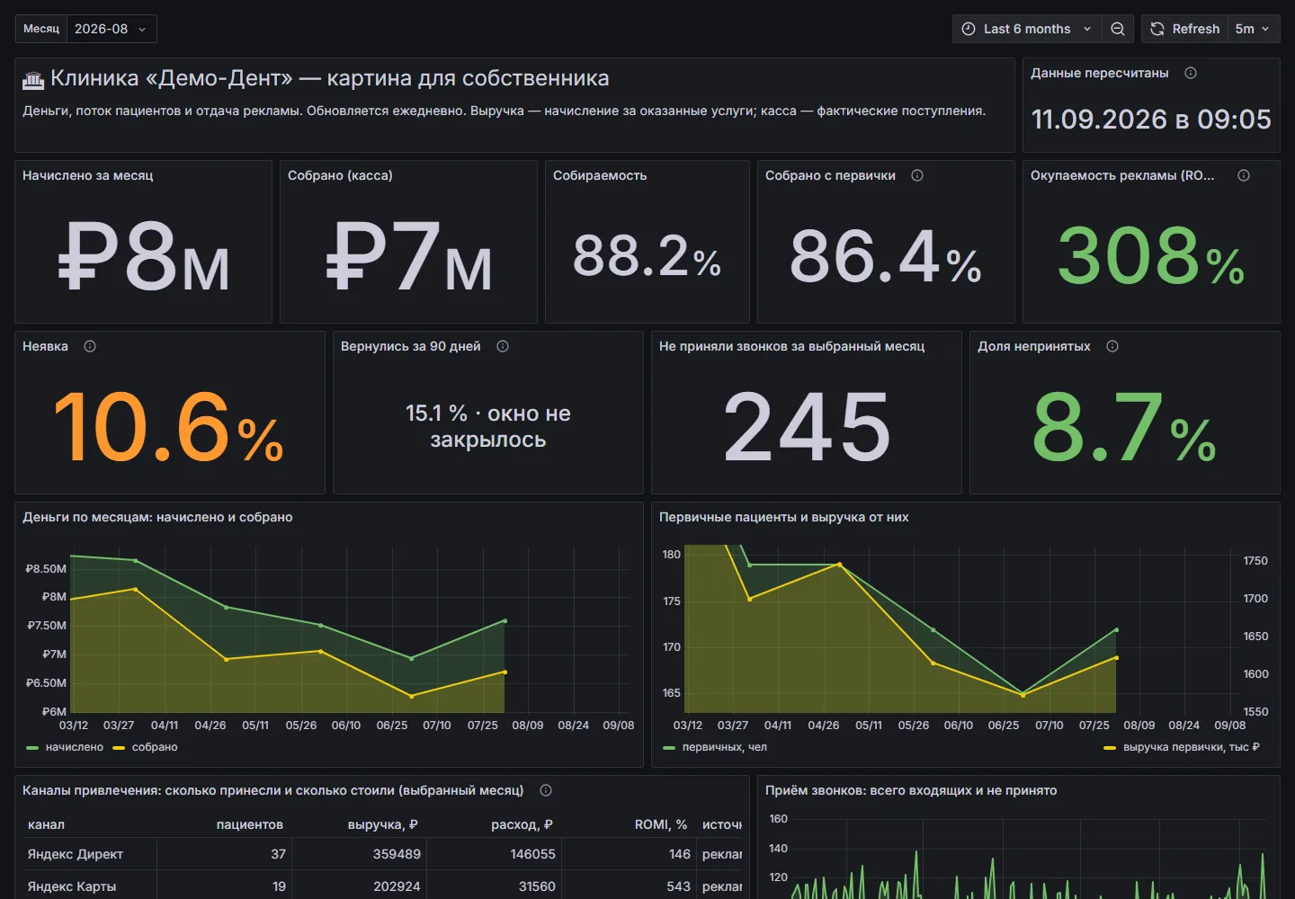
Task: Click yellow выручка первички legend color swatch
Action: pos(1110,747)
